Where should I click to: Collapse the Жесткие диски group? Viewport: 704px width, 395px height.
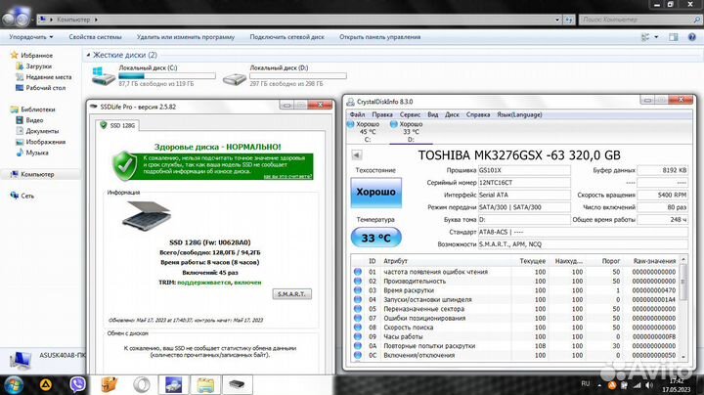click(88, 55)
